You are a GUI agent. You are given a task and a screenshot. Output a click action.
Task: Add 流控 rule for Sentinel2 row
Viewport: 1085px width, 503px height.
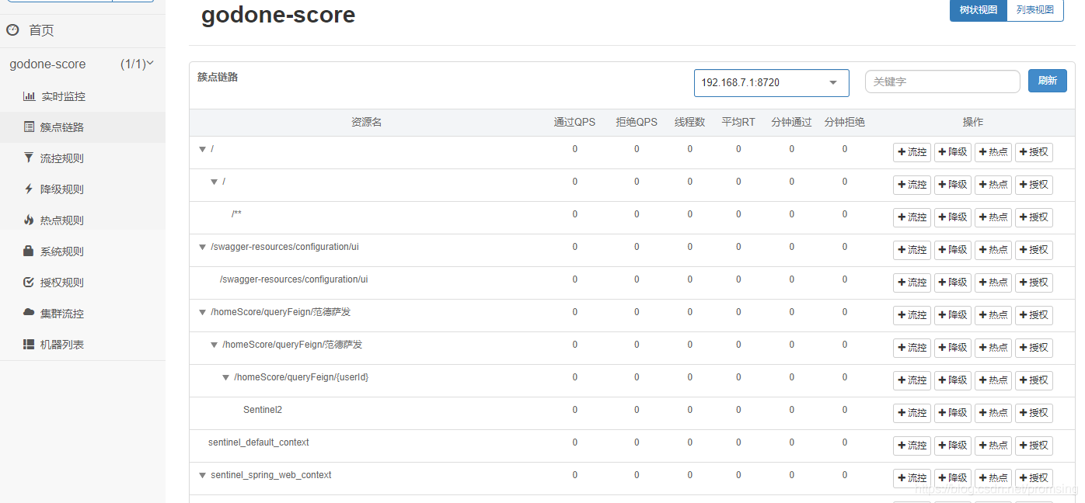(x=912, y=413)
